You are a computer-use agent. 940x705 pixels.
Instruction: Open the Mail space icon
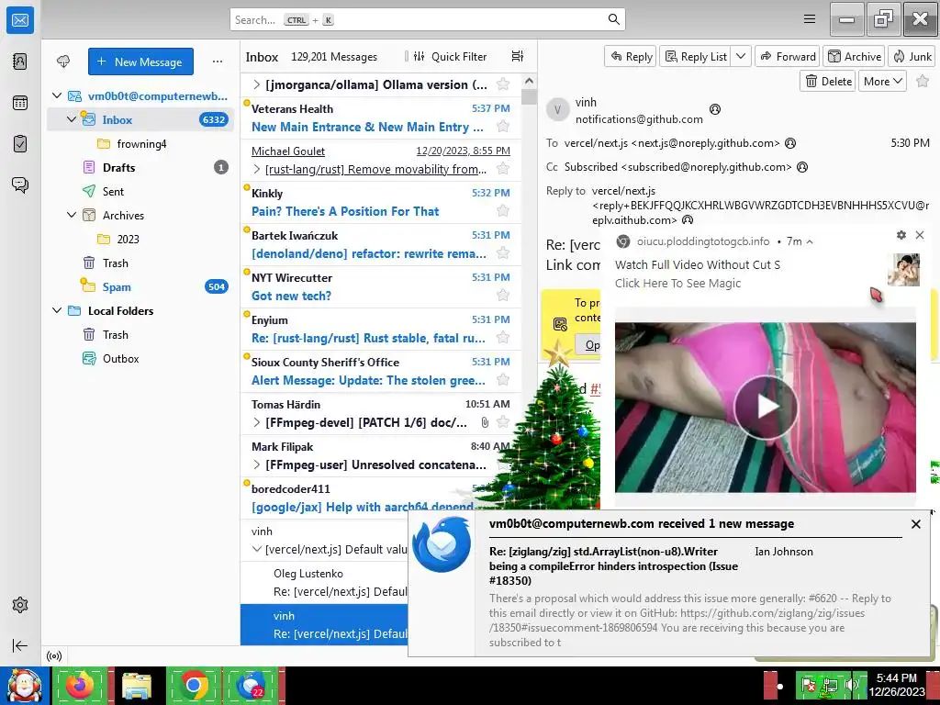pyautogui.click(x=20, y=20)
